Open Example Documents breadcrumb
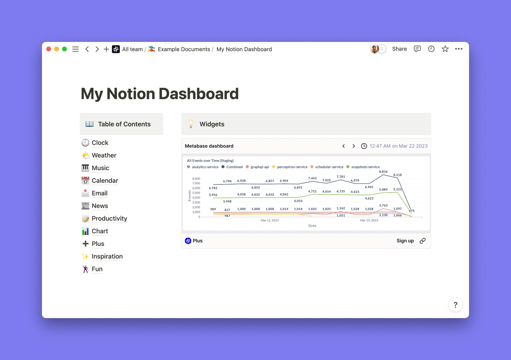Viewport: 511px width, 360px height. click(184, 49)
